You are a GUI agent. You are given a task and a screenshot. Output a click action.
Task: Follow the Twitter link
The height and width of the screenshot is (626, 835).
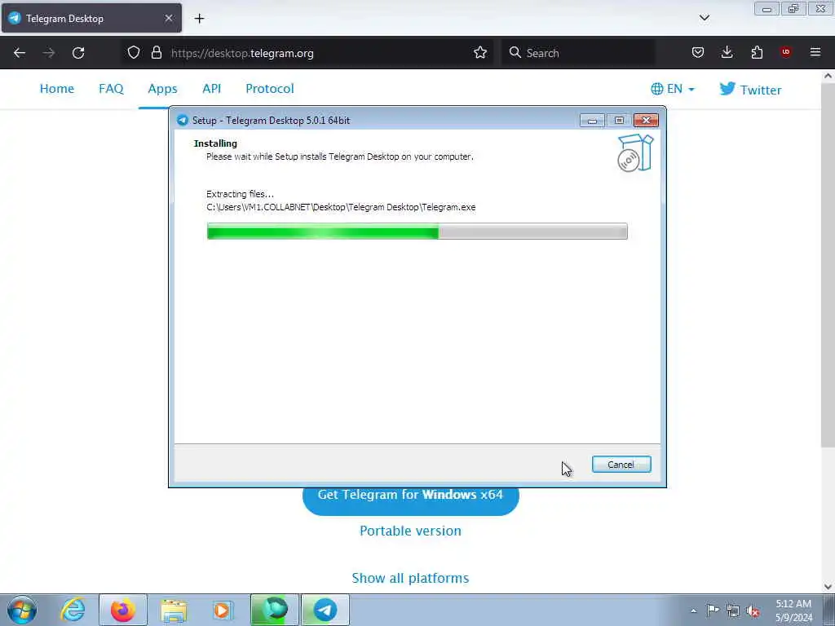point(750,90)
